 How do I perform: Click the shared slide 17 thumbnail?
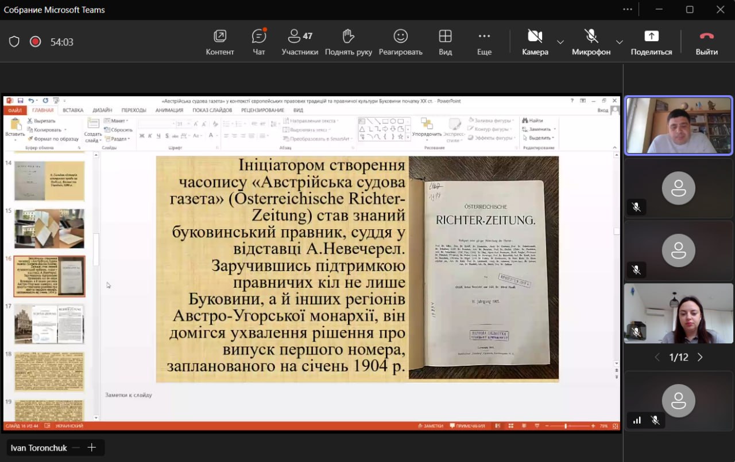coord(49,324)
